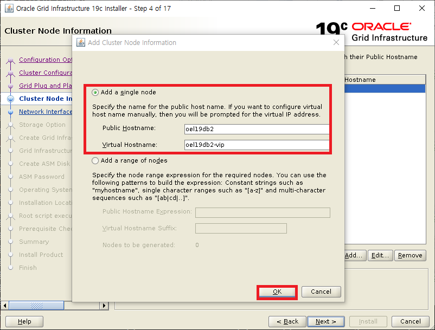Close the Add Cluster Node Information dialog

coord(336,42)
